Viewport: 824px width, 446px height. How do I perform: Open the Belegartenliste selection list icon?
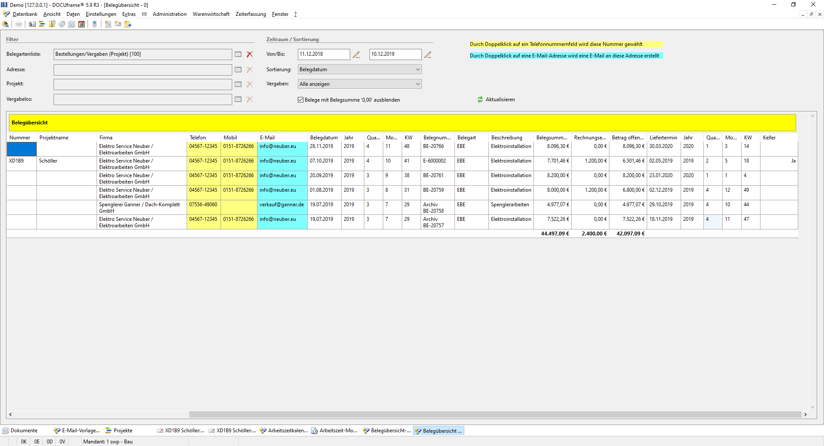click(238, 54)
